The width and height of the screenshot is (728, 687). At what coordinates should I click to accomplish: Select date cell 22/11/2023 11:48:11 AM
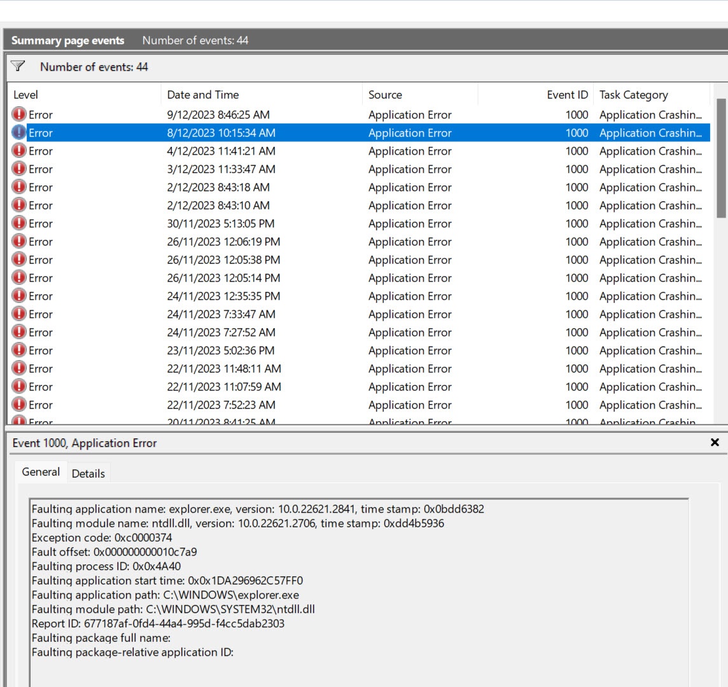point(224,368)
